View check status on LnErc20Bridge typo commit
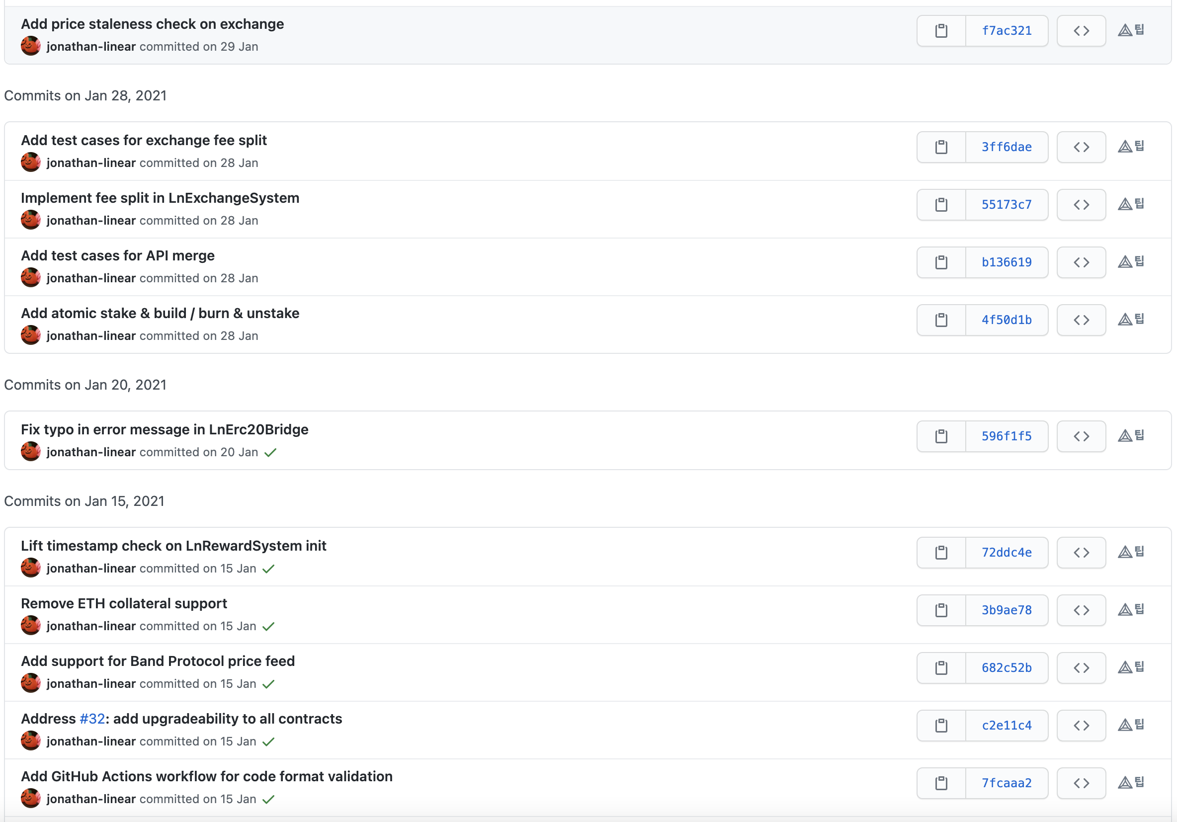The height and width of the screenshot is (822, 1177). 270,453
